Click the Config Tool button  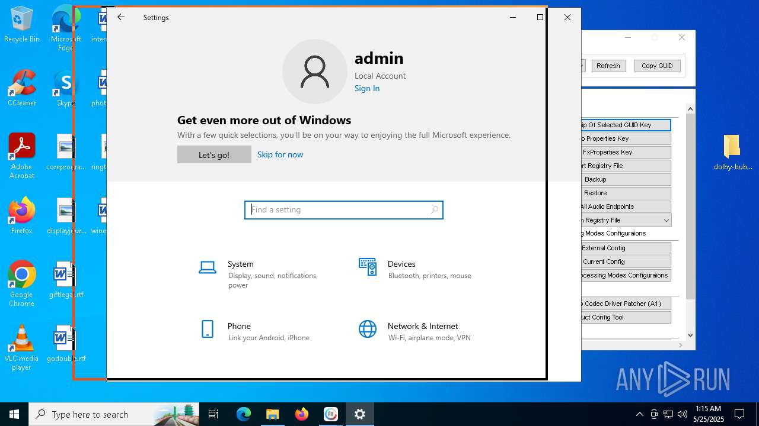(626, 317)
